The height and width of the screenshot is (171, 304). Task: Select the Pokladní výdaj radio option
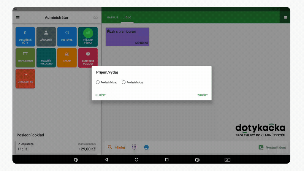124,82
